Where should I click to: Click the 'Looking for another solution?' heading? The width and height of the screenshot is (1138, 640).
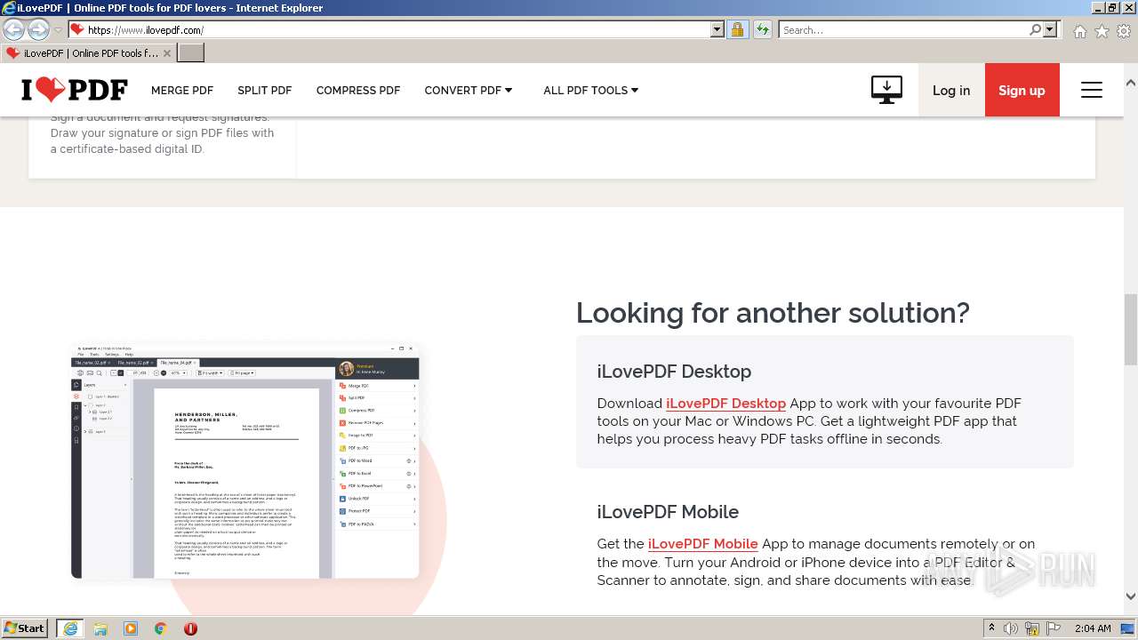(x=773, y=313)
